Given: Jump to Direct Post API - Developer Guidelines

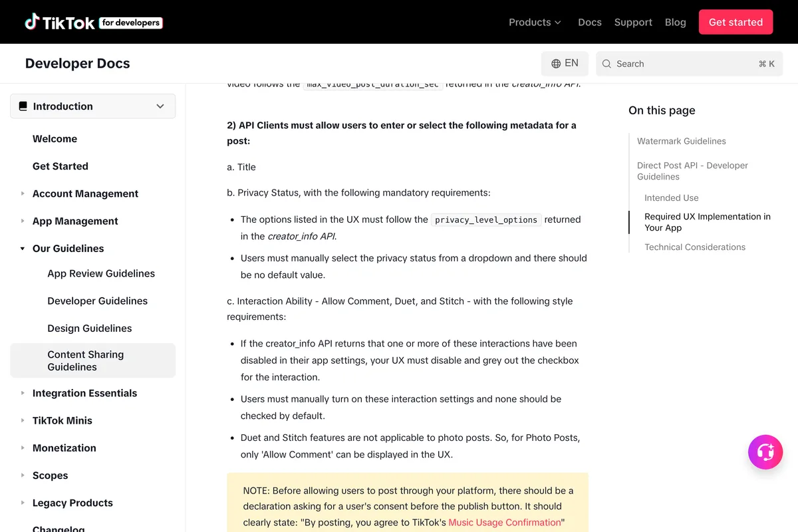Looking at the screenshot, I should pyautogui.click(x=692, y=171).
